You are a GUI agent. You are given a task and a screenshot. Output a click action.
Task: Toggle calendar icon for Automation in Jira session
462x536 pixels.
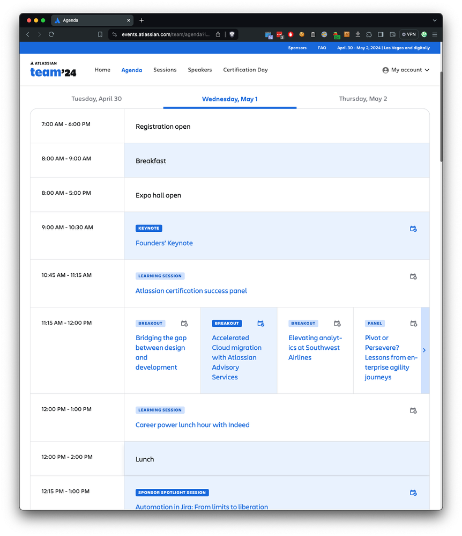click(413, 493)
